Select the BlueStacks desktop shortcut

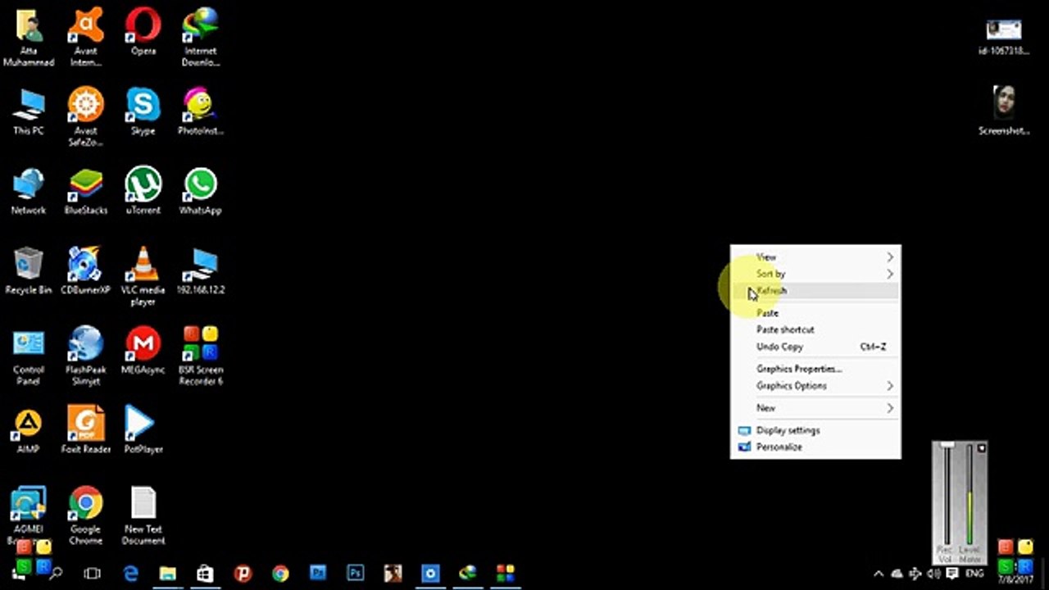(86, 191)
